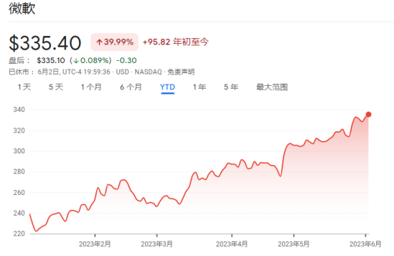The width and height of the screenshot is (394, 256).
Task: Select the YTD tab
Action: coord(168,87)
